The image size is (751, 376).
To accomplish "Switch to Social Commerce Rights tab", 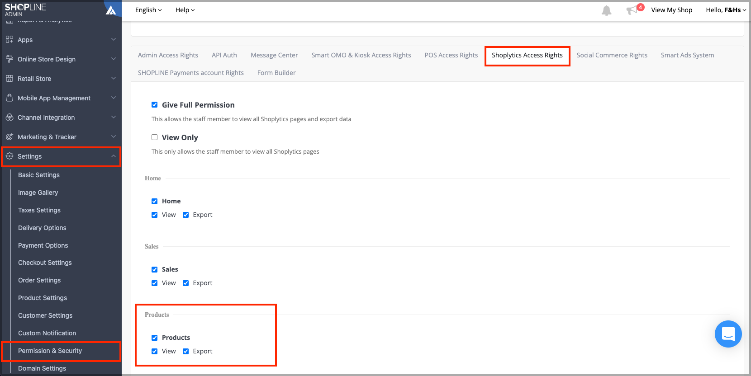I will [x=612, y=55].
